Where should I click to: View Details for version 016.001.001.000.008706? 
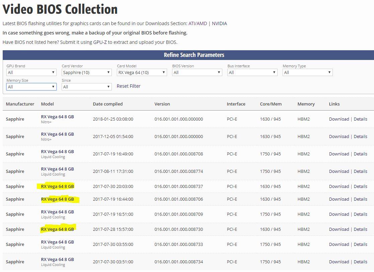(360, 199)
